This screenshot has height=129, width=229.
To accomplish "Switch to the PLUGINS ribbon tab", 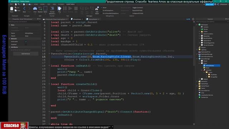I will (x=61, y=4).
